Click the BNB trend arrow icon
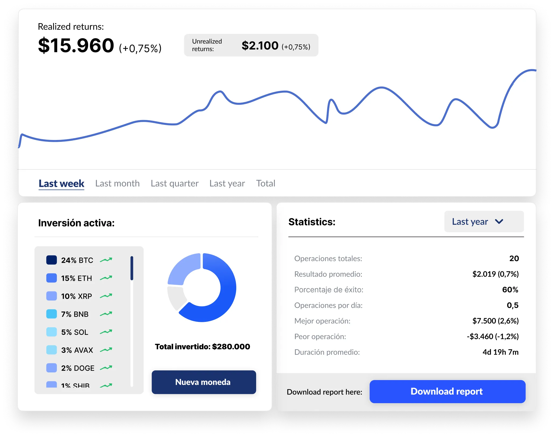This screenshot has height=436, width=553. pos(106,314)
